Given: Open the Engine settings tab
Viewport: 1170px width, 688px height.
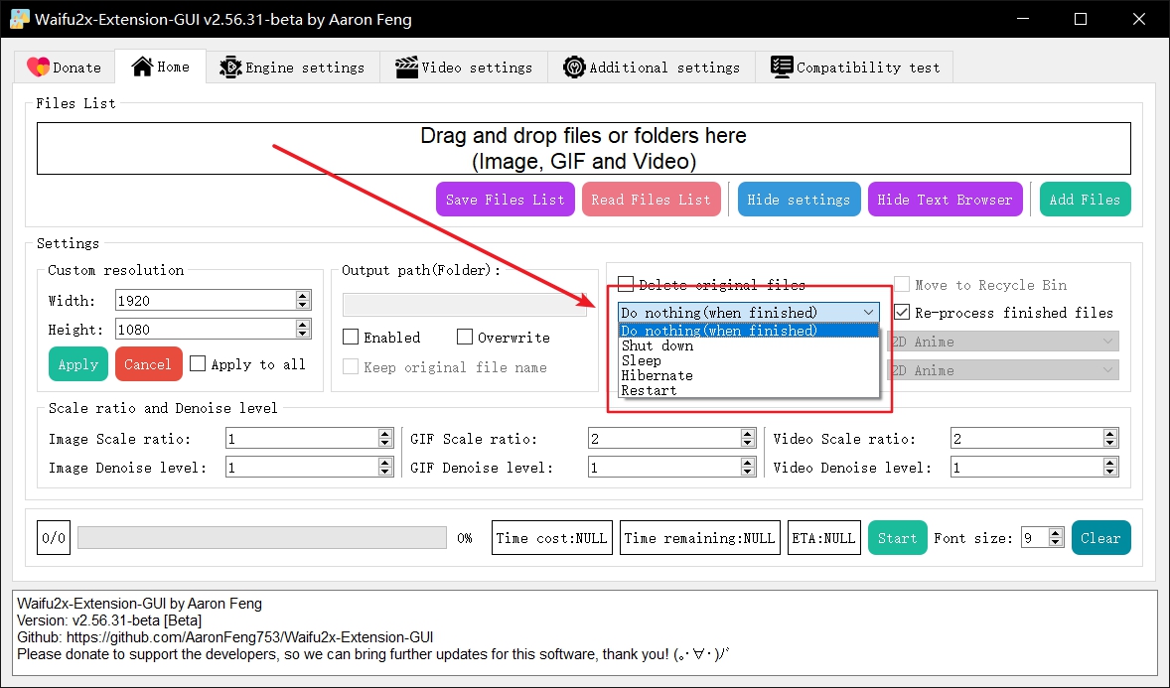Looking at the screenshot, I should click(292, 68).
